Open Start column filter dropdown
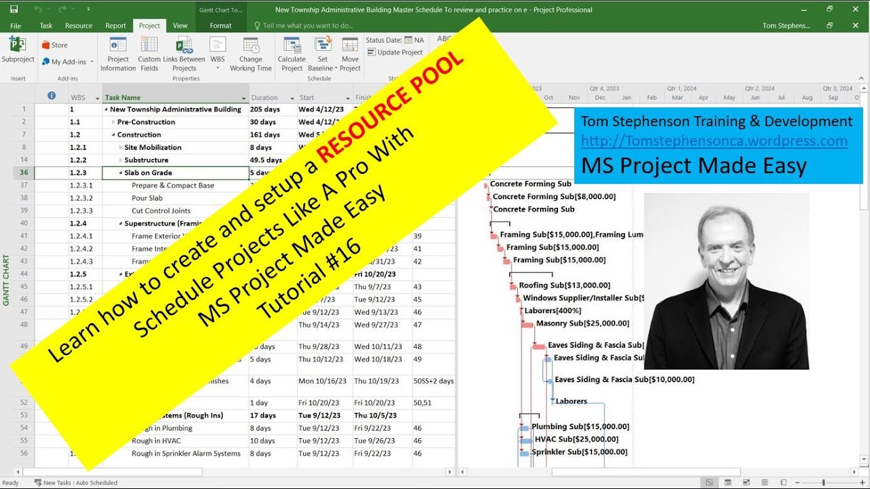Viewport: 870px width, 489px height. (347, 98)
